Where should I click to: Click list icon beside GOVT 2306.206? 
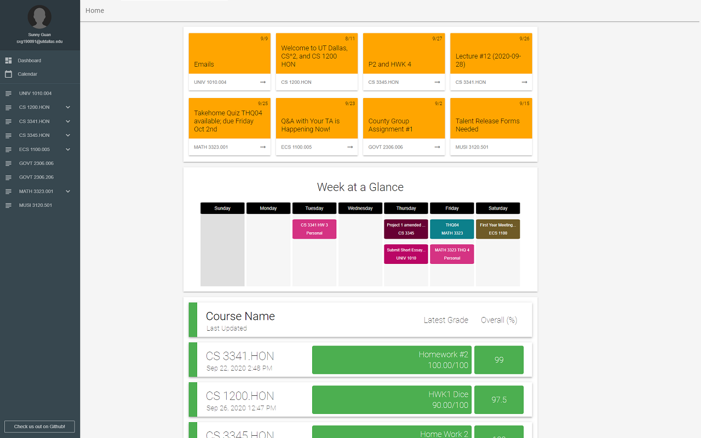click(x=8, y=177)
